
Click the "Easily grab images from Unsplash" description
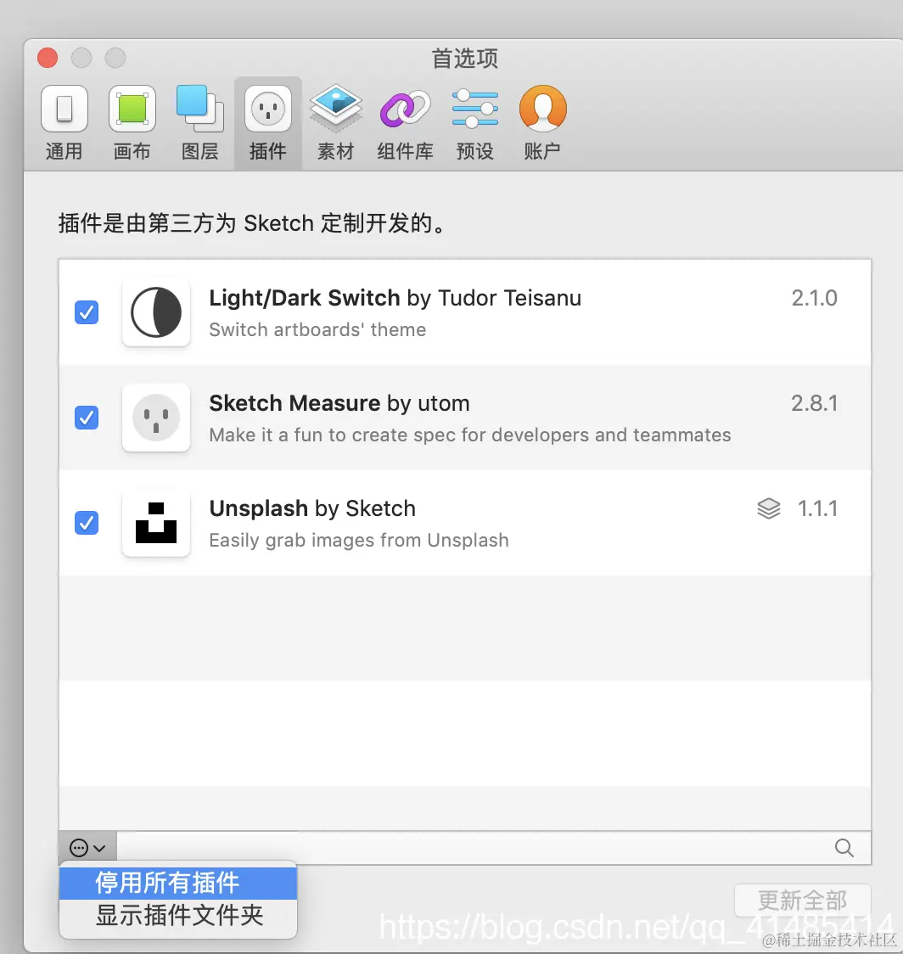coord(358,541)
